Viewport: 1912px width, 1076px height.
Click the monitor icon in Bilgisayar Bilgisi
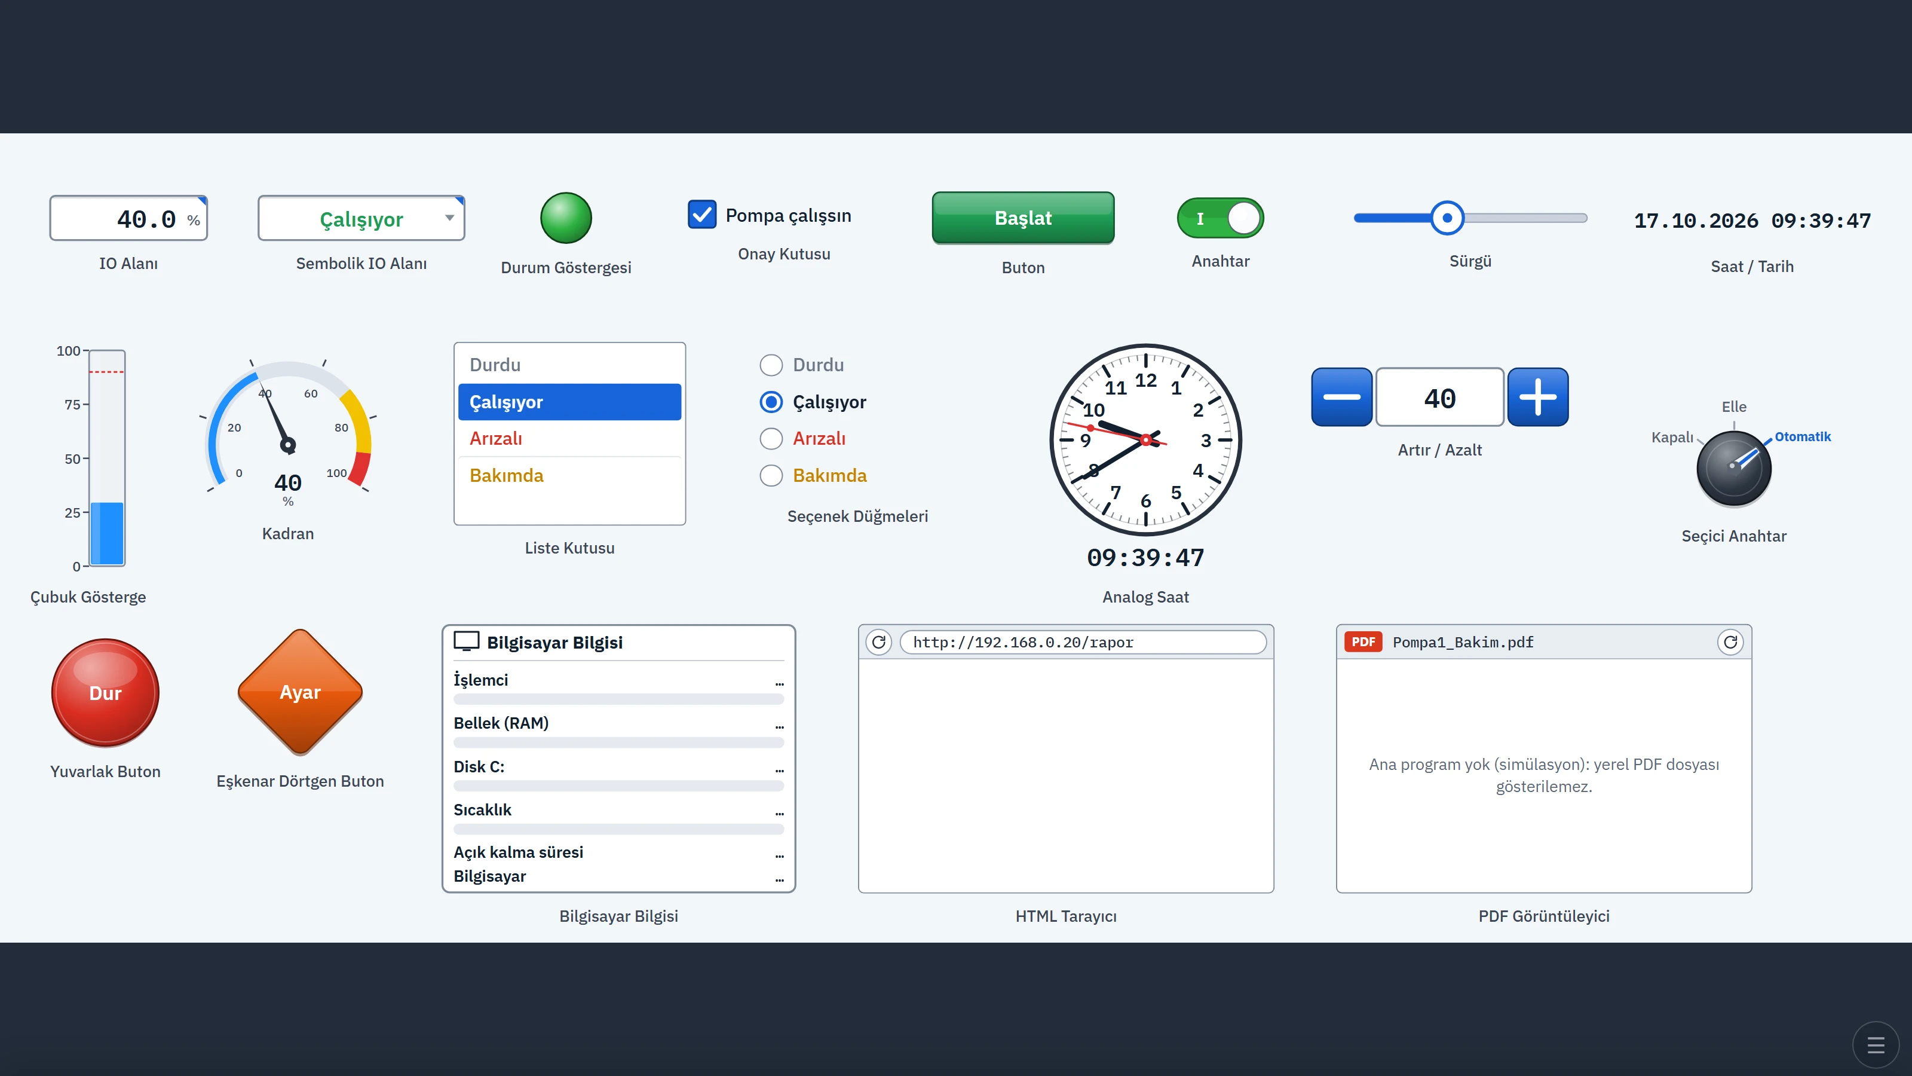click(466, 641)
